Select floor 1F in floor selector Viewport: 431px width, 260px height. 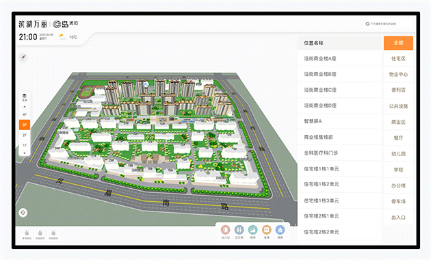tap(25, 145)
